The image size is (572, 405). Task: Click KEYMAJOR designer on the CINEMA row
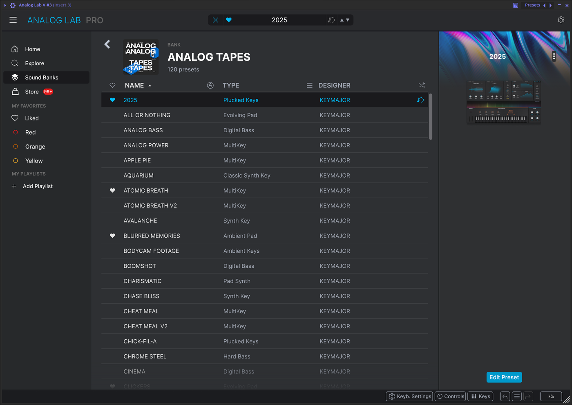tap(335, 372)
